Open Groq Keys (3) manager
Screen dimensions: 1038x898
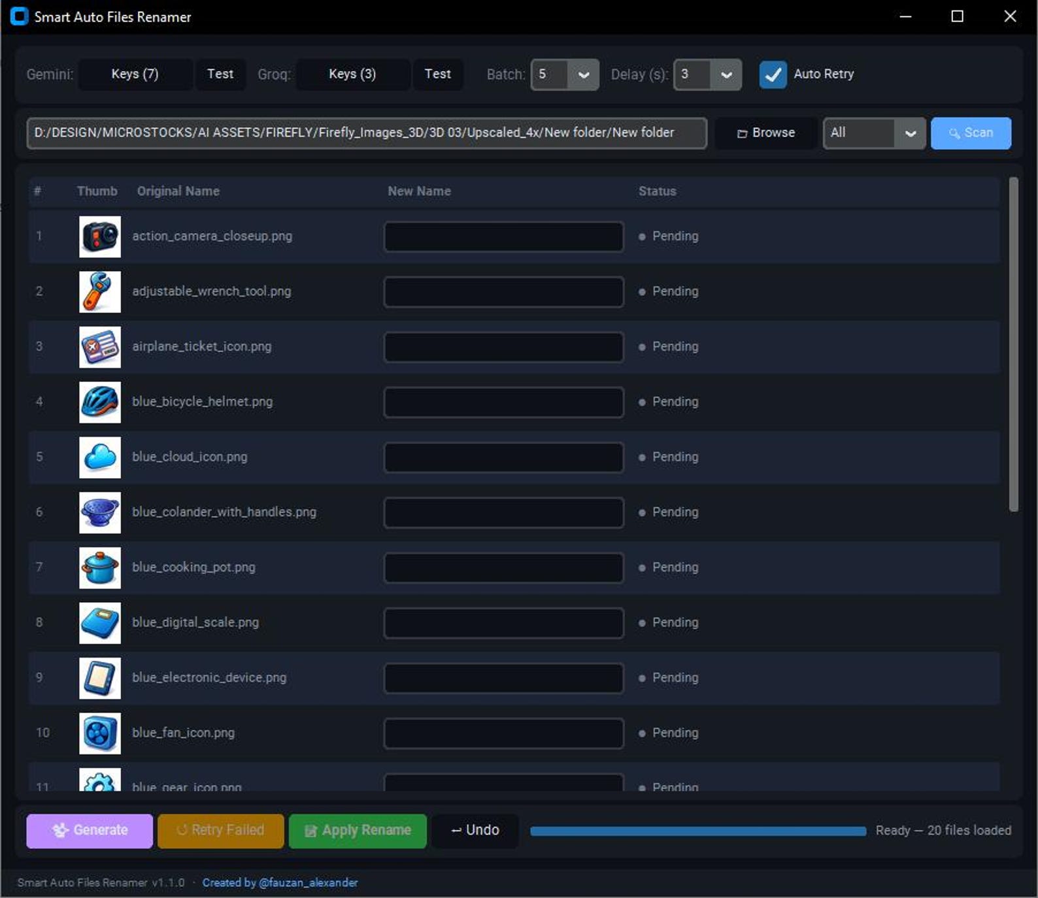353,74
